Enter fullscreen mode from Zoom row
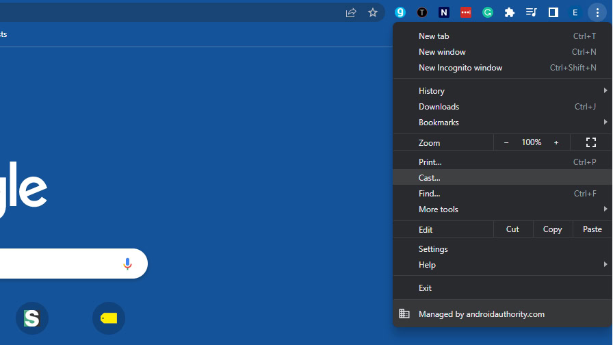This screenshot has width=613, height=345. pos(590,142)
